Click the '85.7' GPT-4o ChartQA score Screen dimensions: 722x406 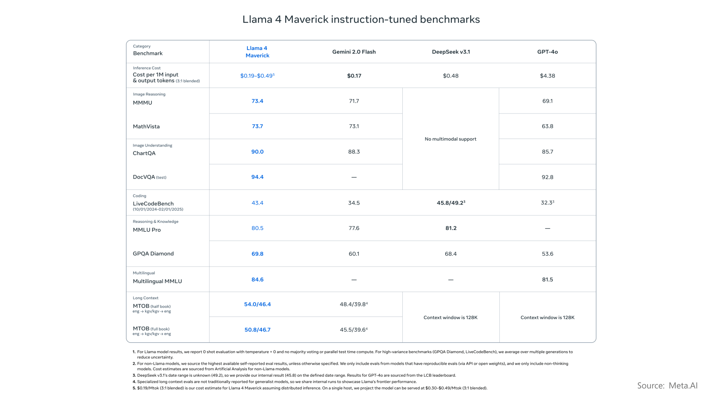point(548,152)
